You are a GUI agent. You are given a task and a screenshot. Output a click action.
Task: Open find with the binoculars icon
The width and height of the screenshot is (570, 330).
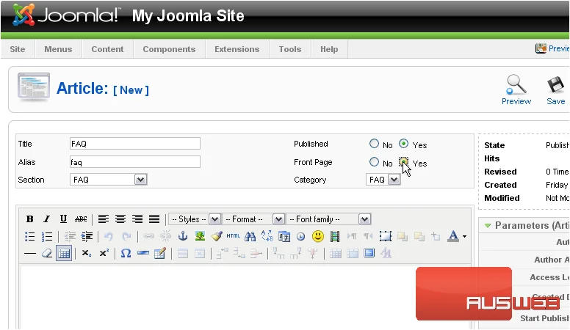(250, 236)
